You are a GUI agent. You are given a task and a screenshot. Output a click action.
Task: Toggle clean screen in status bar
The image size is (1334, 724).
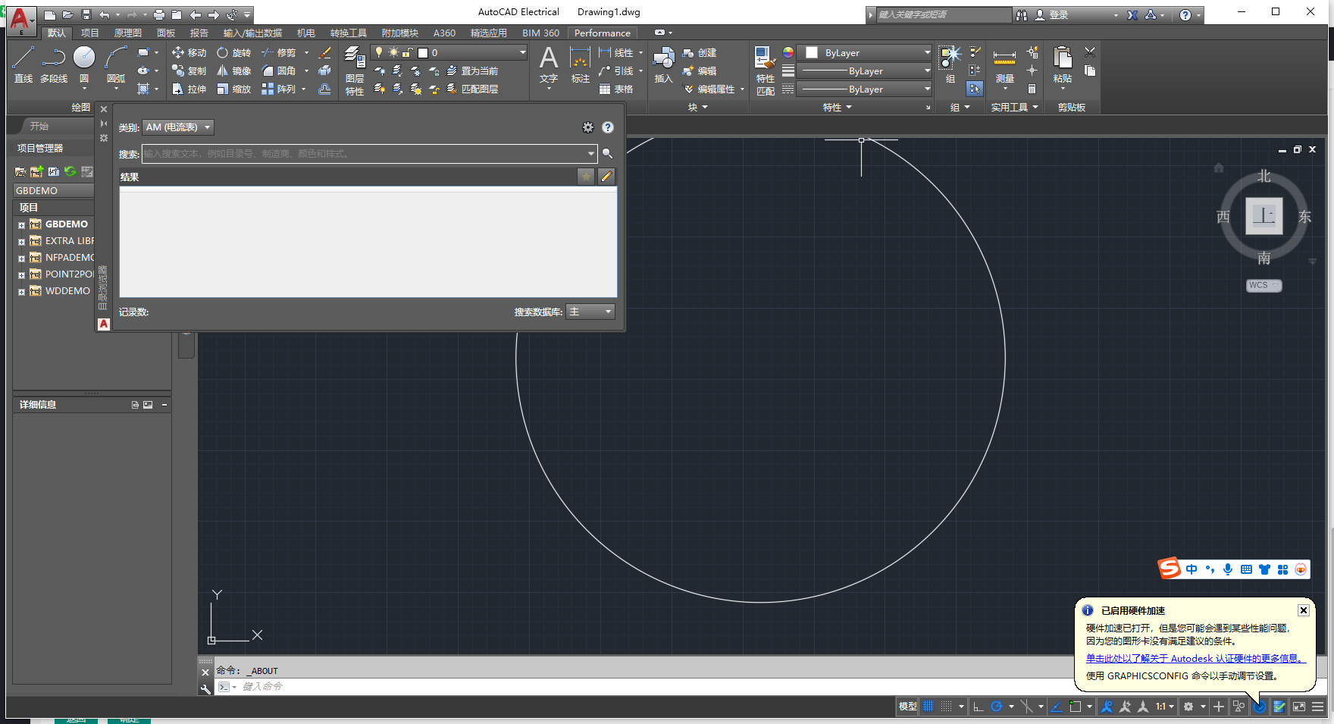[1299, 707]
